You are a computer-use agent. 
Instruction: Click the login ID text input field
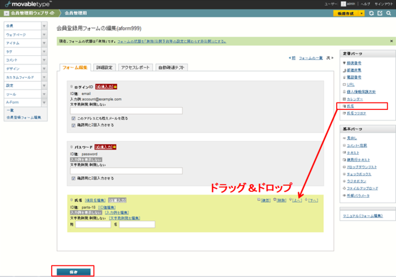tap(126, 111)
